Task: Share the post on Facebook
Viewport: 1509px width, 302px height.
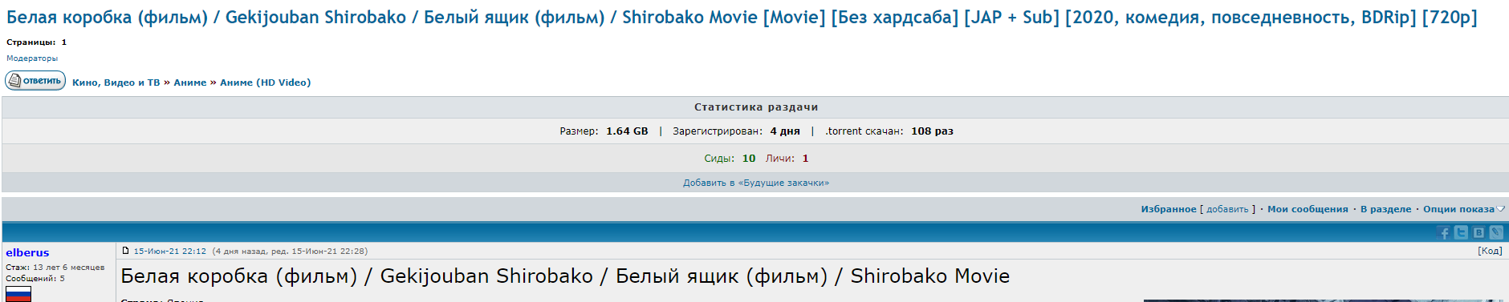Action: pyautogui.click(x=1444, y=232)
